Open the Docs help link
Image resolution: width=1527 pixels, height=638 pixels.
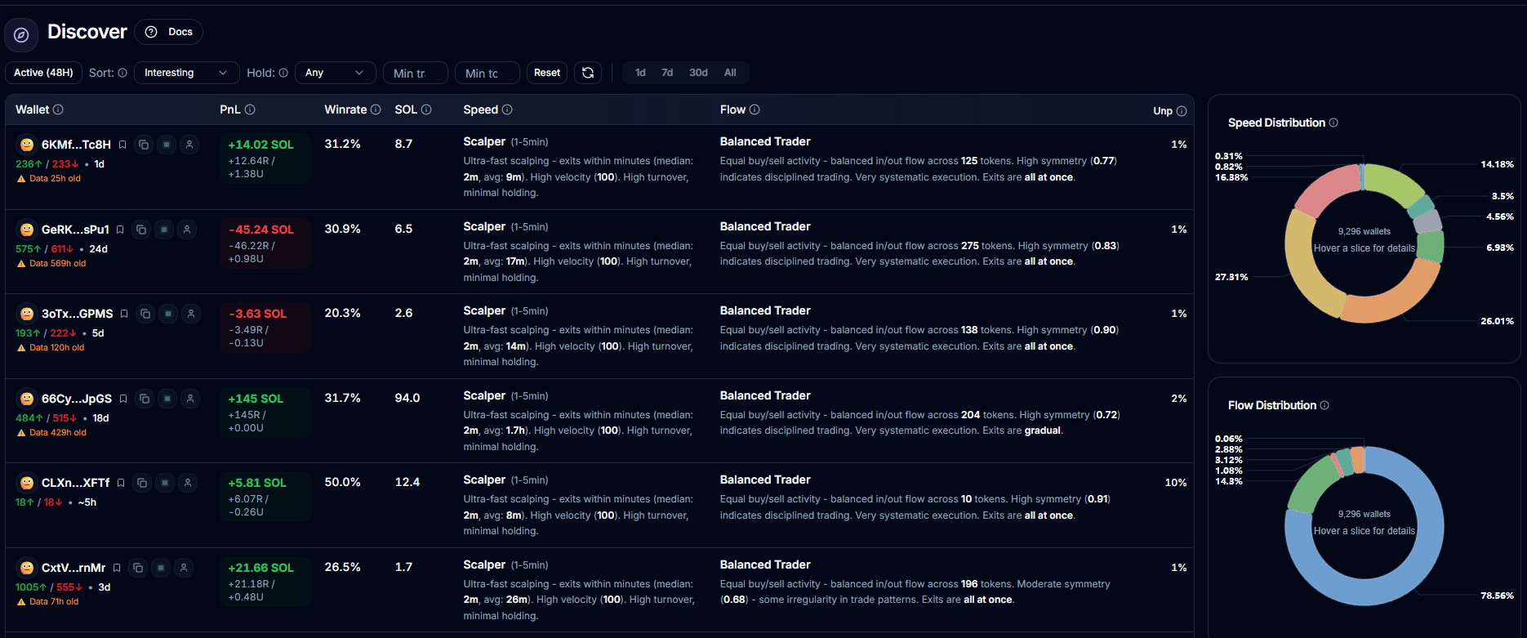pyautogui.click(x=169, y=32)
